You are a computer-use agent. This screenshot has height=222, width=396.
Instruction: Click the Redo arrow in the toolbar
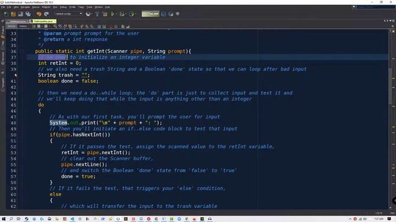[46, 14]
